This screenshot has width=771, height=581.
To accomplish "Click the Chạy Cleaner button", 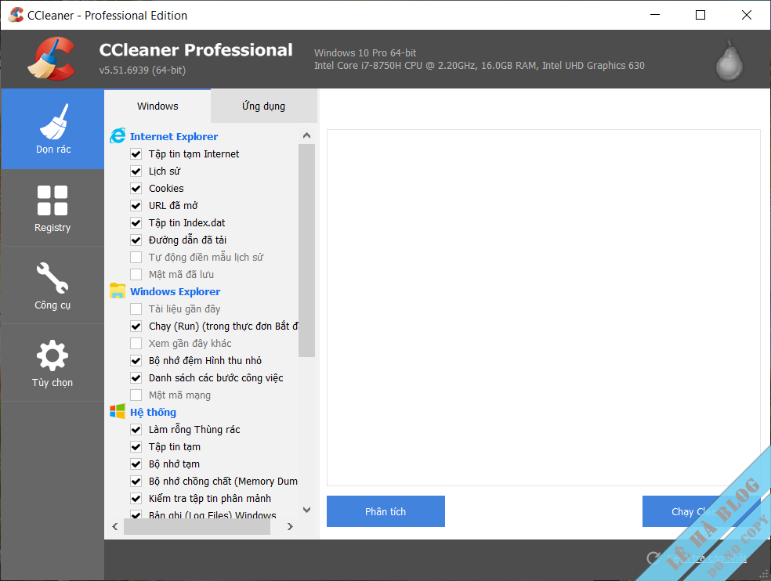I will pyautogui.click(x=700, y=511).
